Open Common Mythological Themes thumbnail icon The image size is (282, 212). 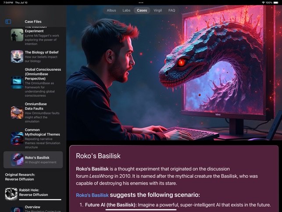point(17,138)
